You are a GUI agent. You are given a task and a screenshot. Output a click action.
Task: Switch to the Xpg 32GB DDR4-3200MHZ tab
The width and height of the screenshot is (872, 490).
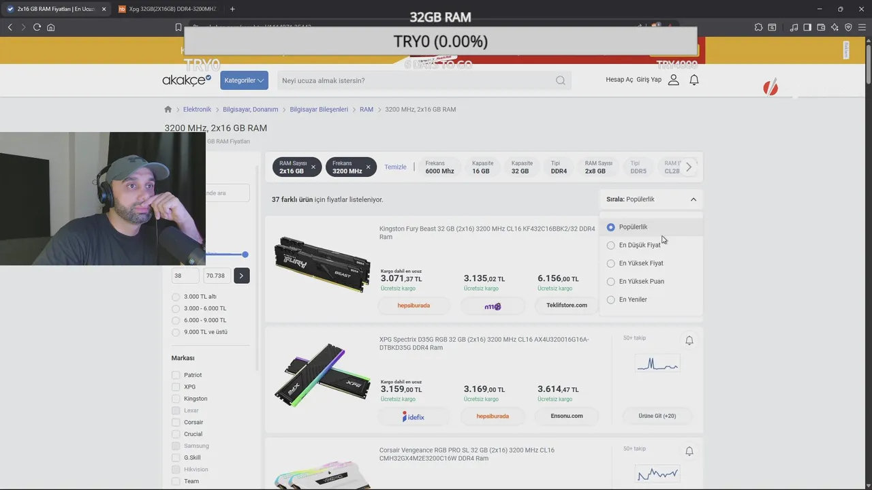pos(167,9)
